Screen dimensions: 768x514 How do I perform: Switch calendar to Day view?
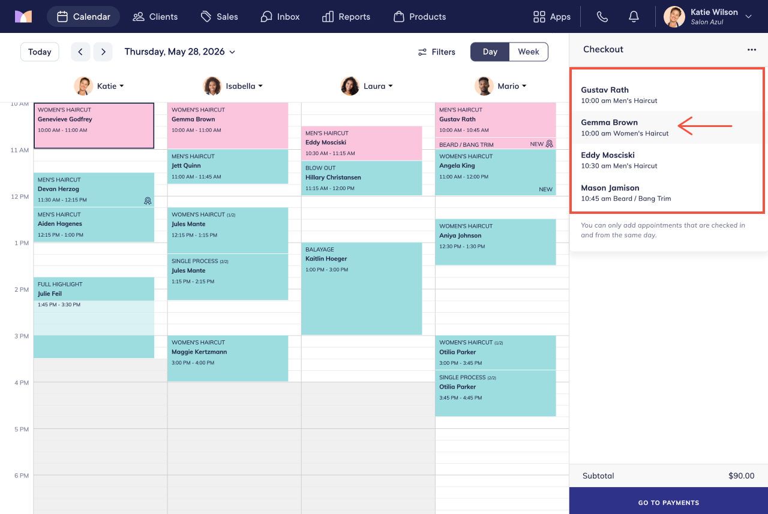coord(490,52)
